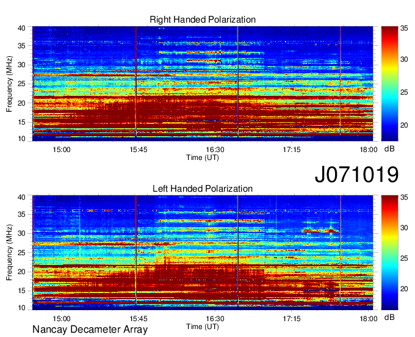Screen dimensions: 415x337
Task: Click the 30 MHz tick on lower plot
Action: (22, 233)
